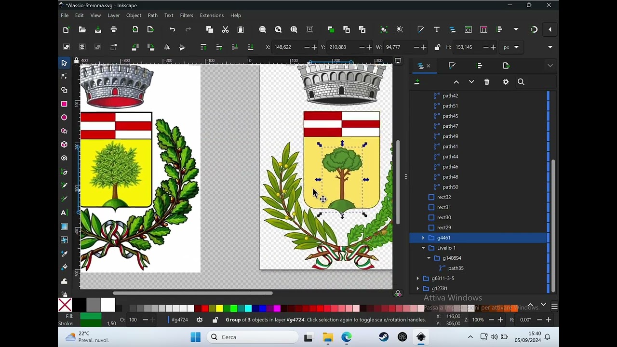
Task: Click the no-paint X swatch
Action: click(x=65, y=305)
